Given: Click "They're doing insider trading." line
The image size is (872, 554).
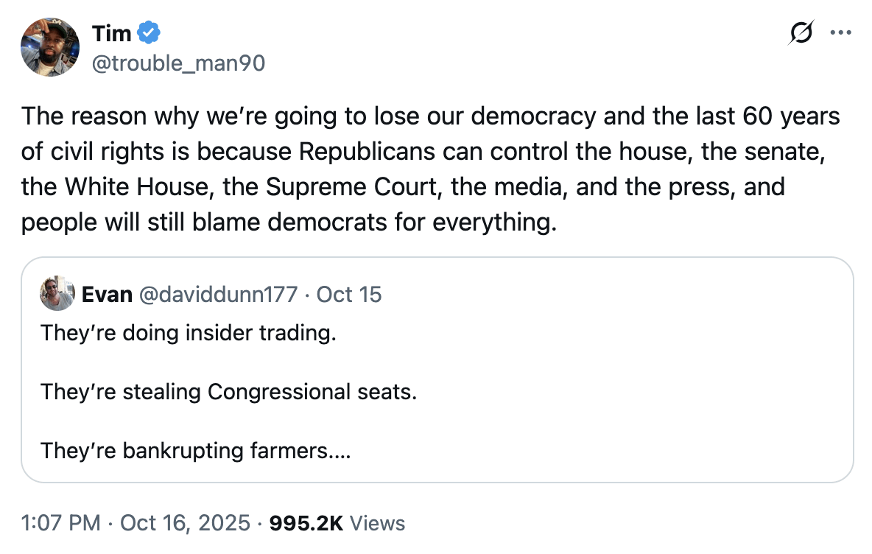Looking at the screenshot, I should [x=189, y=333].
